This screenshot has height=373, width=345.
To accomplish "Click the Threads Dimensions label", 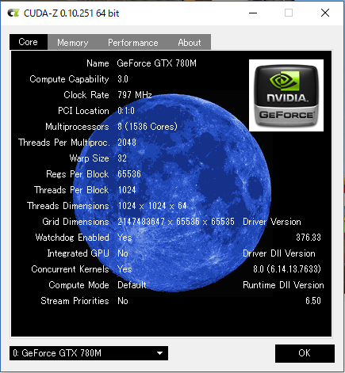I will 68,206.
